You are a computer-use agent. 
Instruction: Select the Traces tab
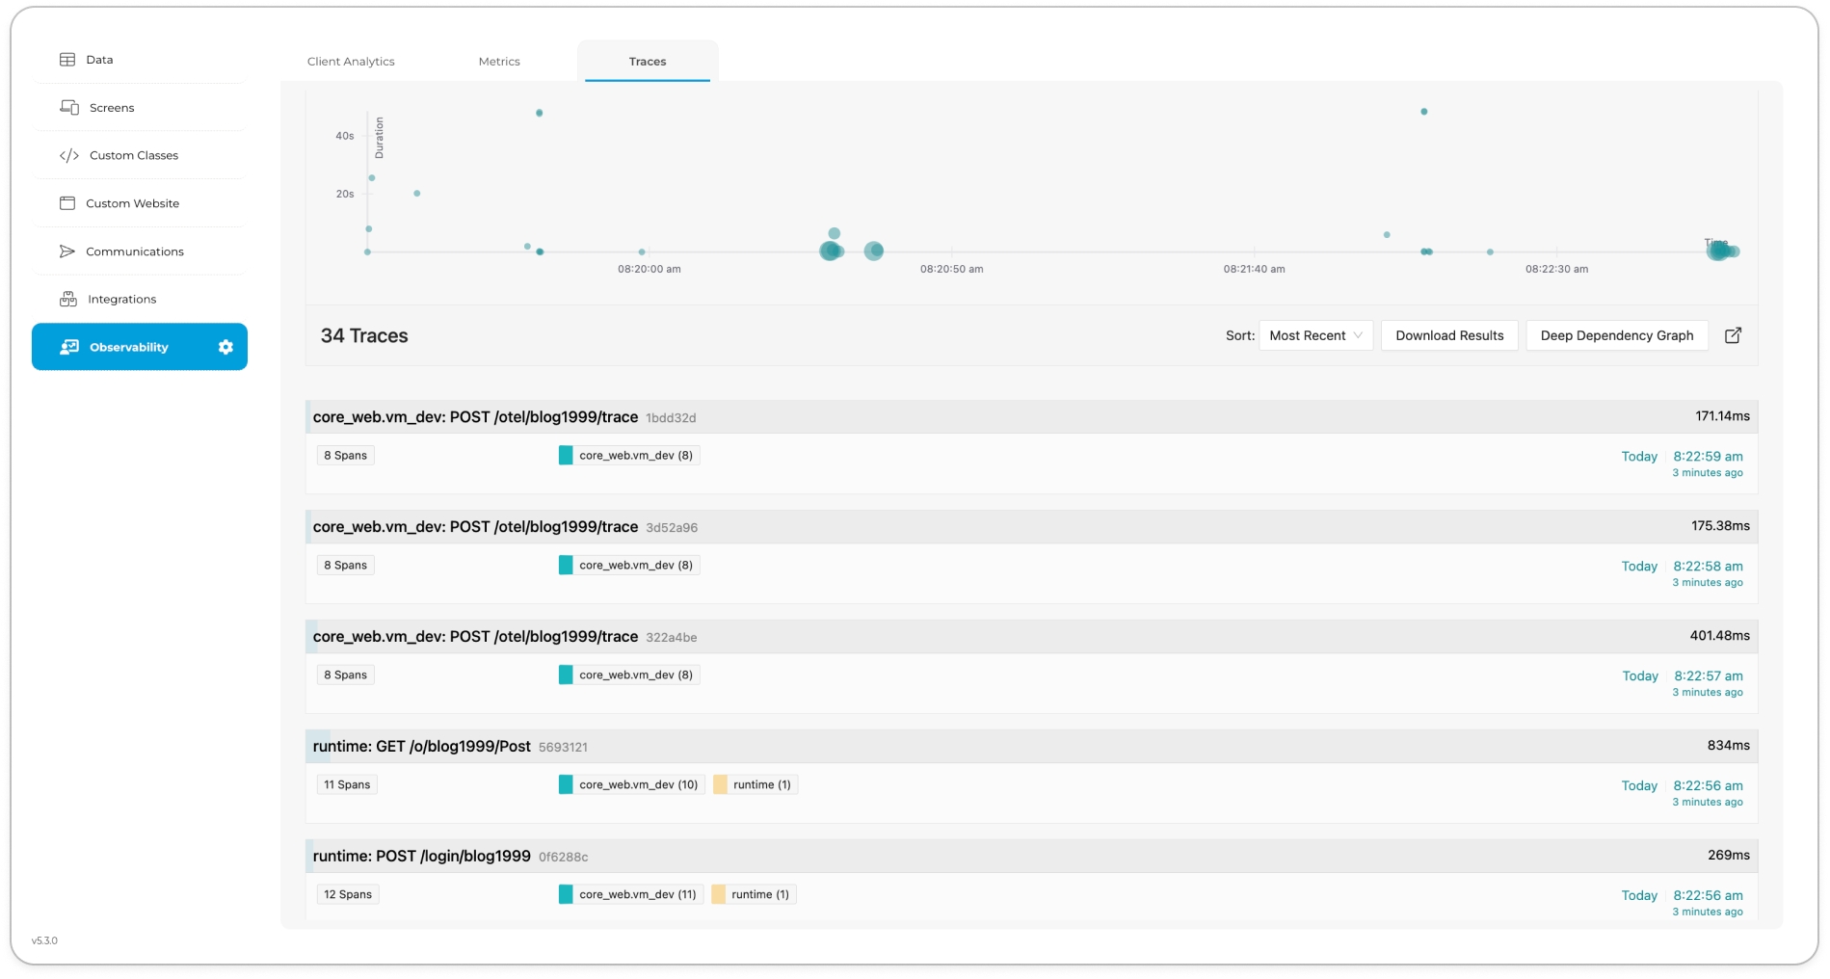647,62
